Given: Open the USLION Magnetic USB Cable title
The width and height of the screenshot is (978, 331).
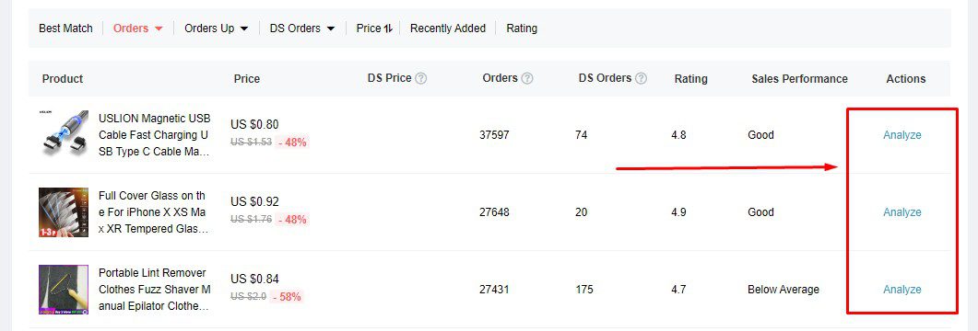Looking at the screenshot, I should (155, 135).
